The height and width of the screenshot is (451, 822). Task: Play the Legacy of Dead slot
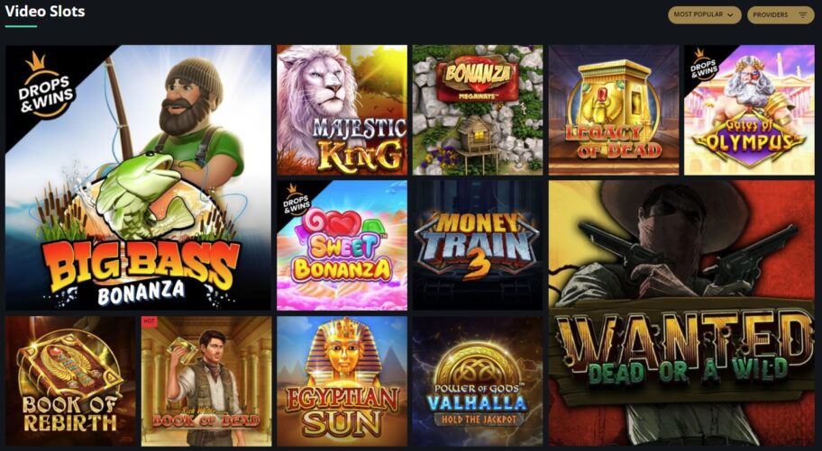pos(614,110)
